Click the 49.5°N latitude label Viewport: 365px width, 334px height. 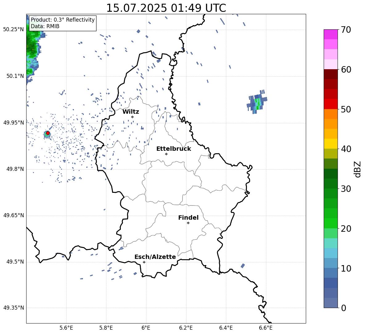pos(15,262)
